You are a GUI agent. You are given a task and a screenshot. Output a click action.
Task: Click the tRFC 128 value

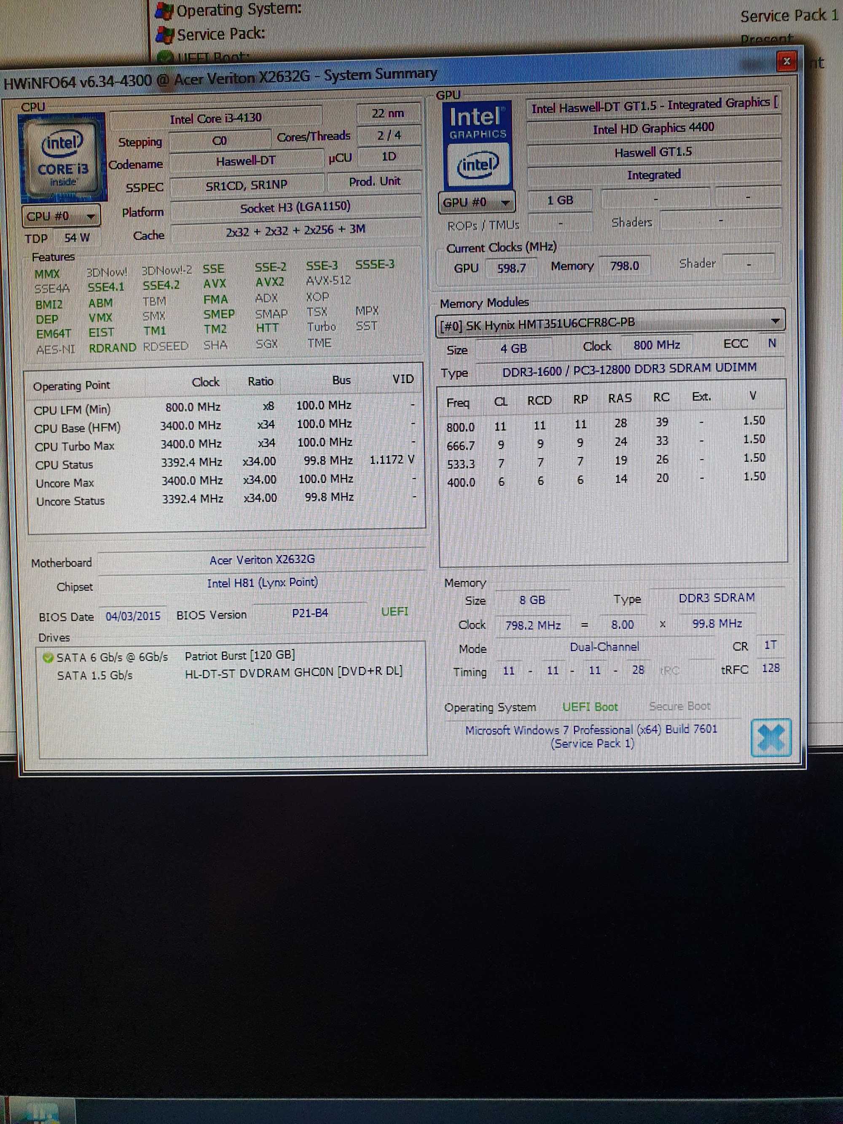pyautogui.click(x=771, y=668)
